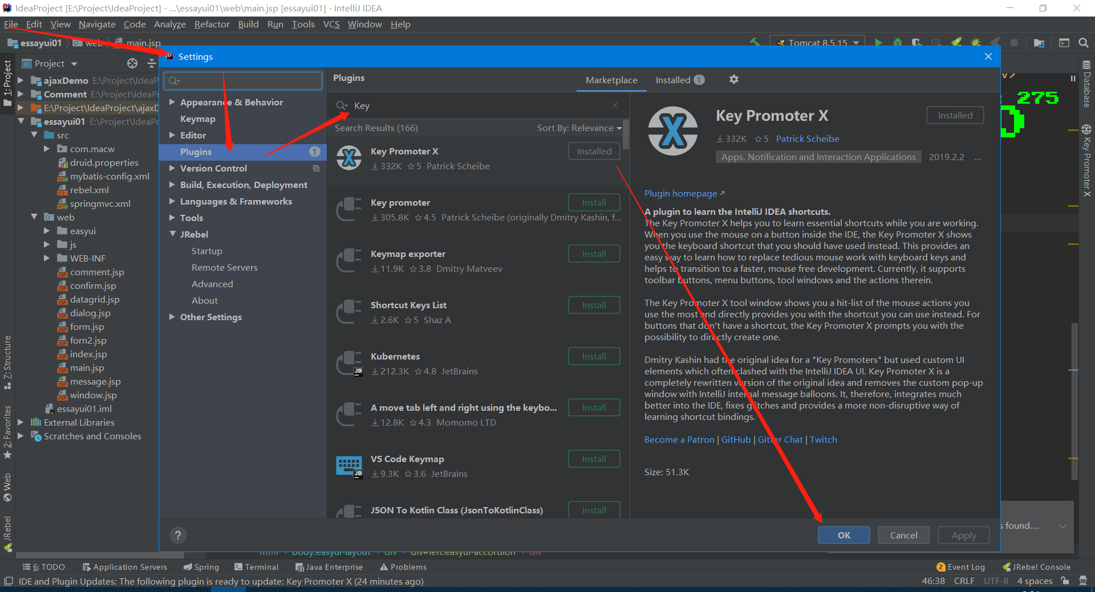The image size is (1095, 592).
Task: Open the Event Log panel
Action: click(960, 567)
